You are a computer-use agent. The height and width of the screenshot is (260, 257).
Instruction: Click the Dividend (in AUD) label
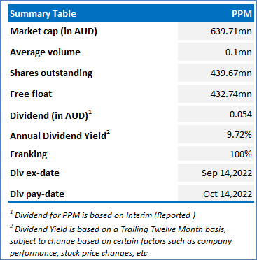tap(51, 115)
